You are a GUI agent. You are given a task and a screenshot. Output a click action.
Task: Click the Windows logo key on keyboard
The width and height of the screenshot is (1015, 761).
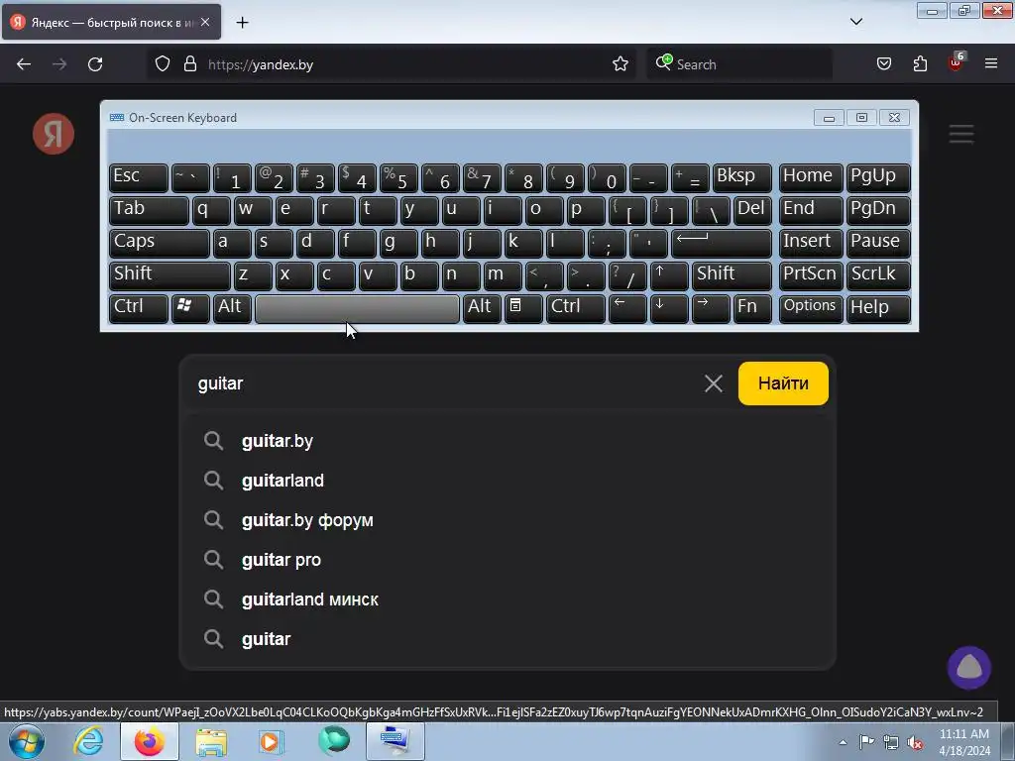(190, 309)
